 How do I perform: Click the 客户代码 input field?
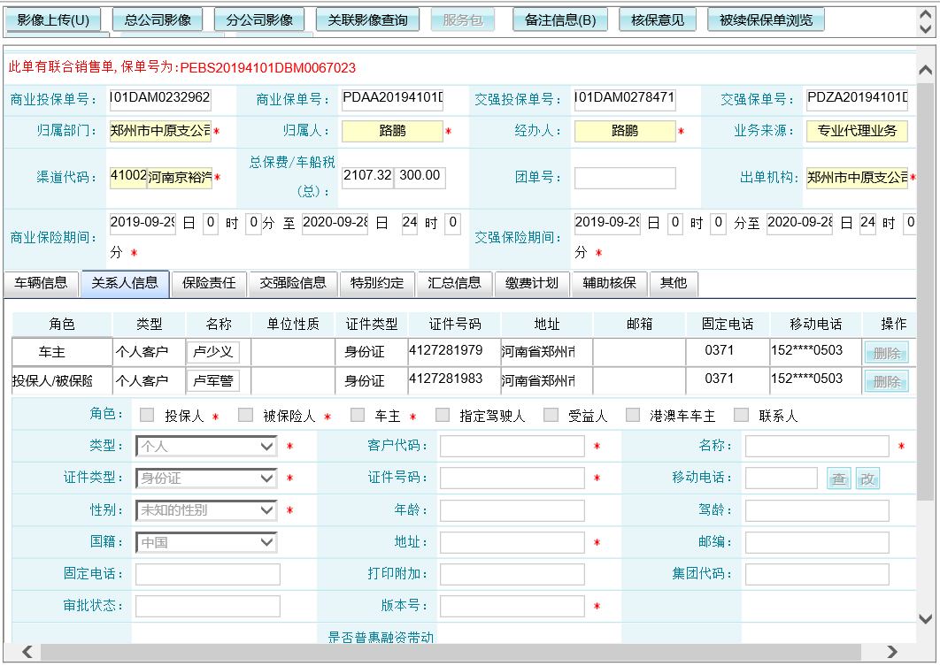pos(512,447)
